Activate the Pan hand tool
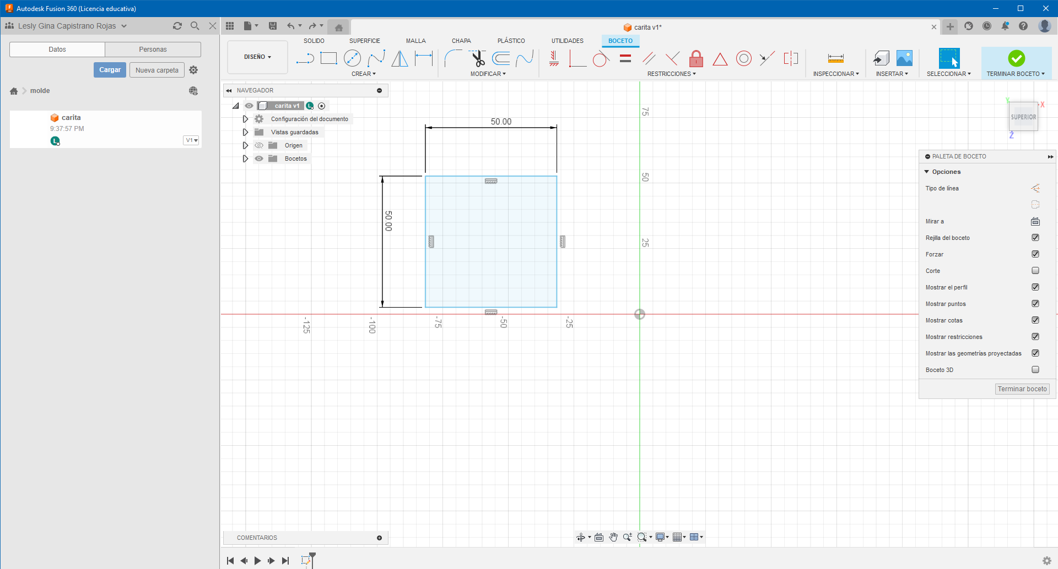 [x=613, y=537]
